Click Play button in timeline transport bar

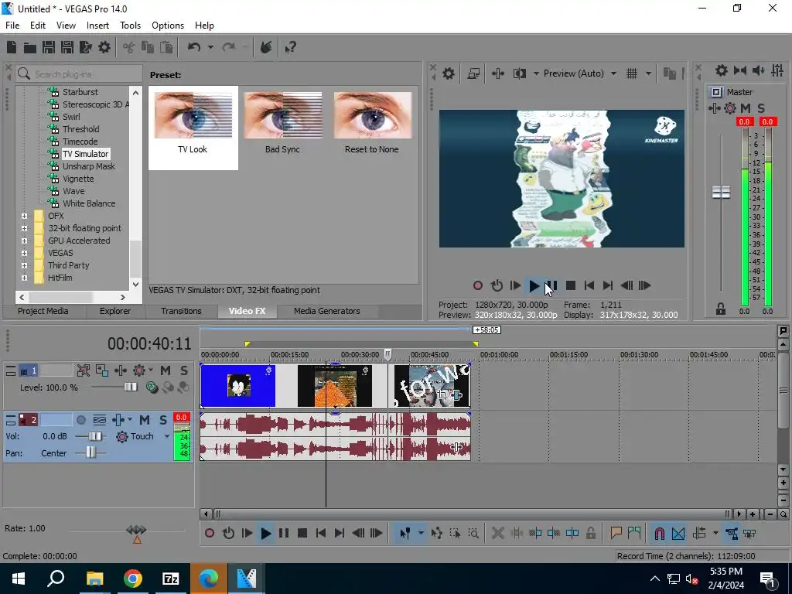(x=265, y=534)
